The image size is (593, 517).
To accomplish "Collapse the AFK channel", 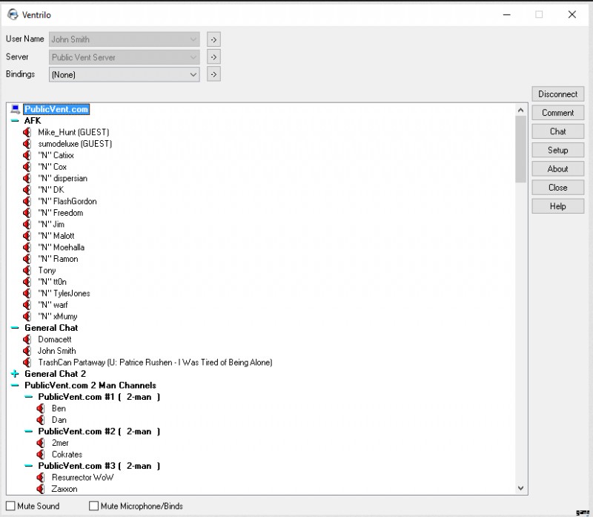I will click(15, 121).
